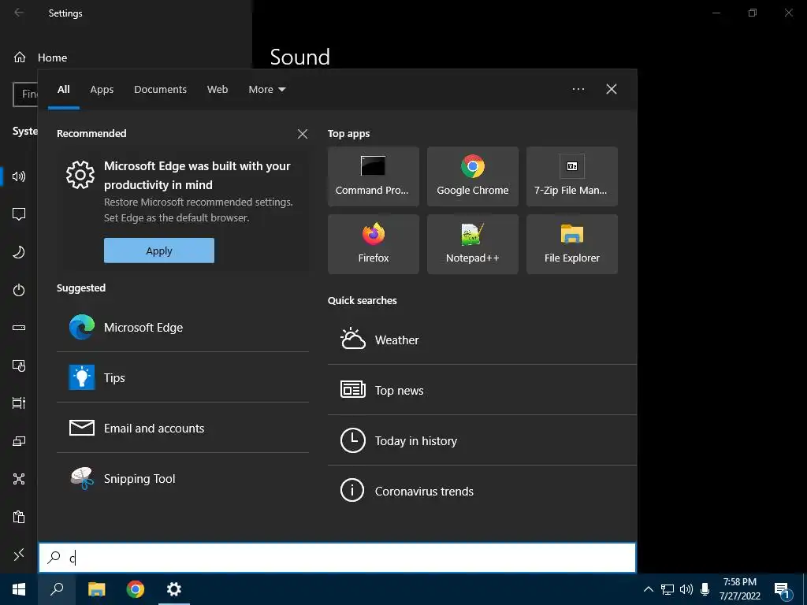
Task: Select Notifications icon in Settings sidebar
Action: 19,214
